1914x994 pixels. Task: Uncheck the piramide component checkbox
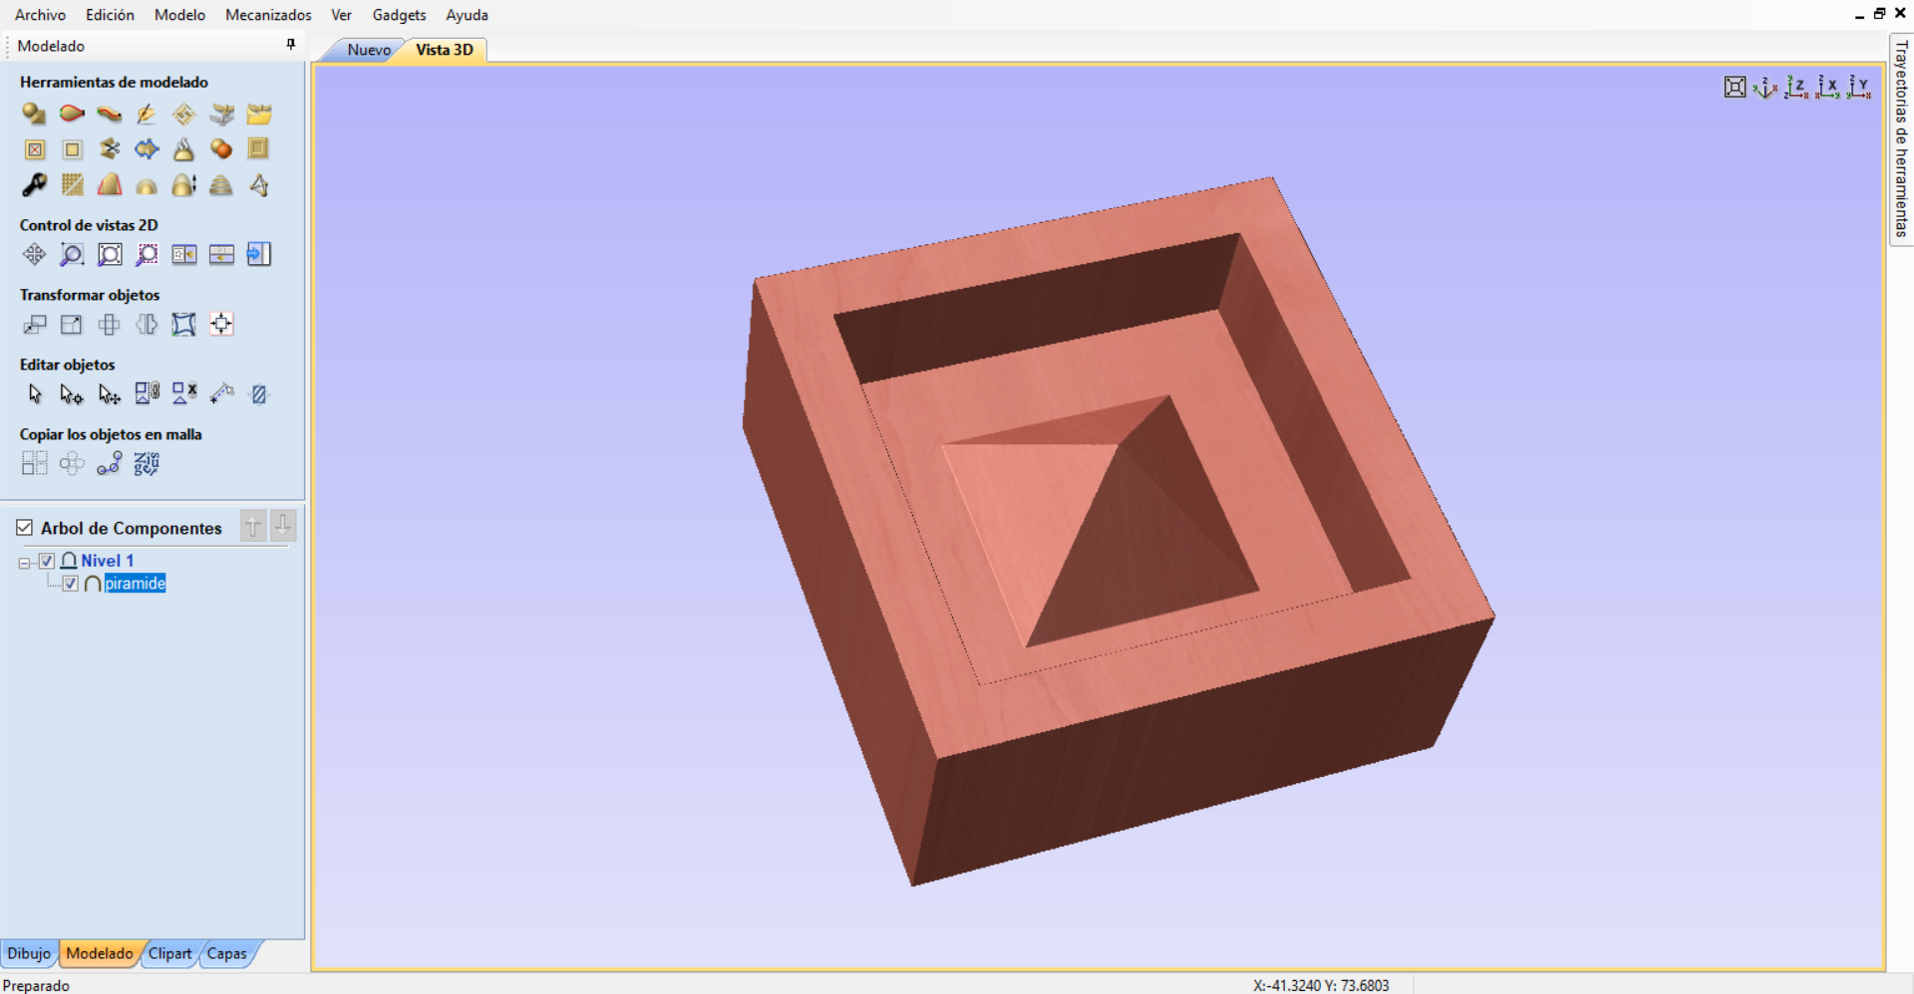(71, 584)
